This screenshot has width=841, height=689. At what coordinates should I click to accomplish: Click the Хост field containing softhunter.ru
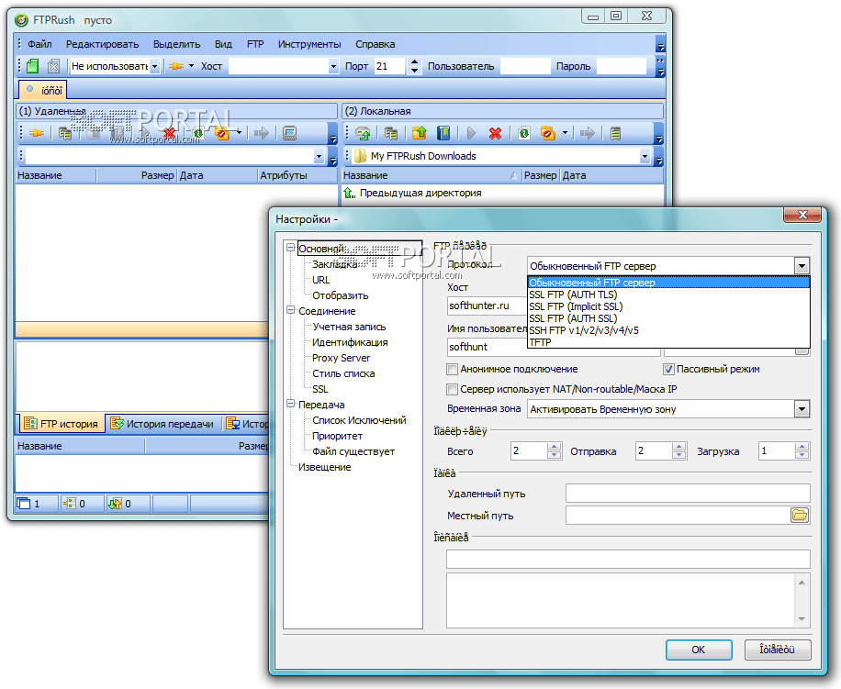tap(487, 306)
